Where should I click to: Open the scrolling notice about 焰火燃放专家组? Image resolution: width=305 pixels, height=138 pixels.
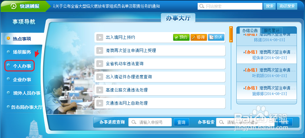(x=106, y=6)
